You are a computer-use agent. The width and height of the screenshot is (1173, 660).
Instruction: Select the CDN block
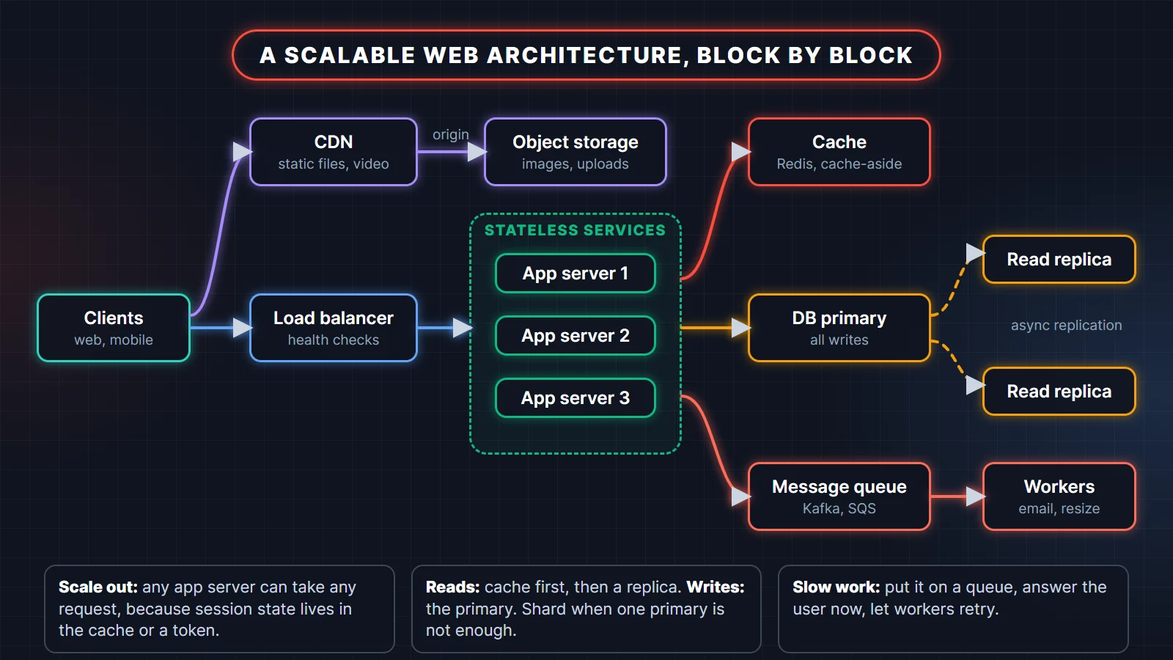(x=334, y=152)
